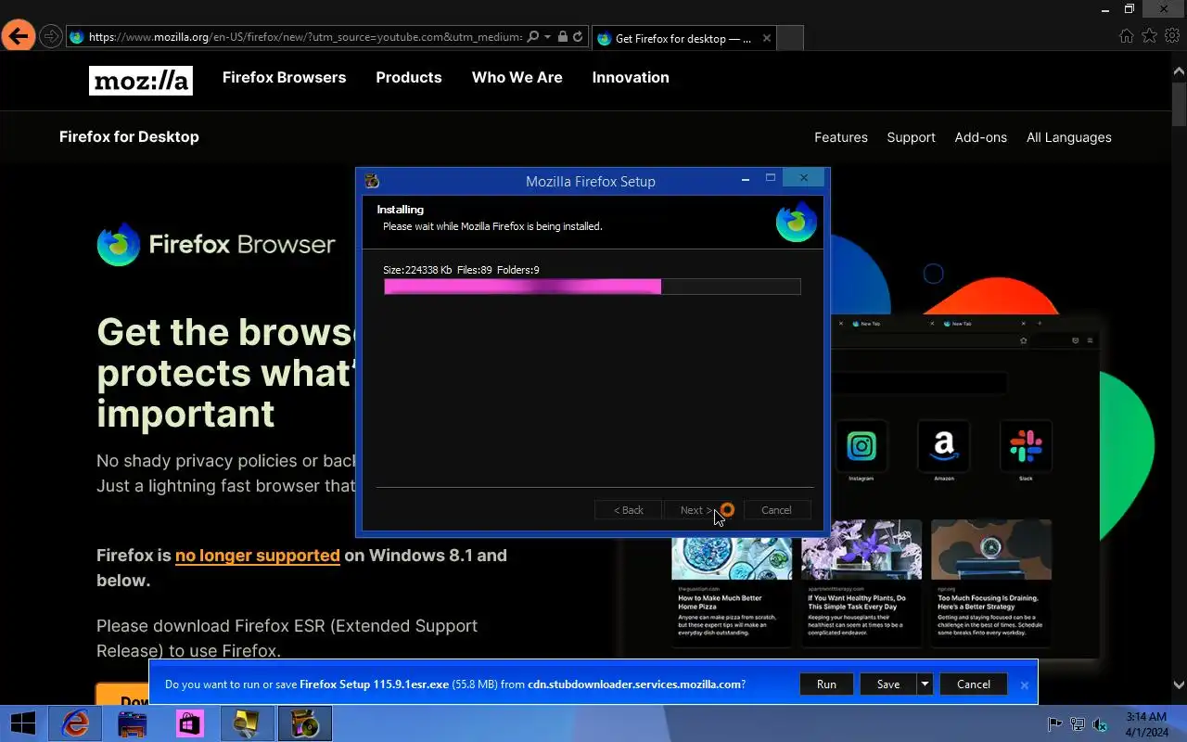Click the Firefox Browser logo on page
The width and height of the screenshot is (1187, 742).
click(216, 245)
